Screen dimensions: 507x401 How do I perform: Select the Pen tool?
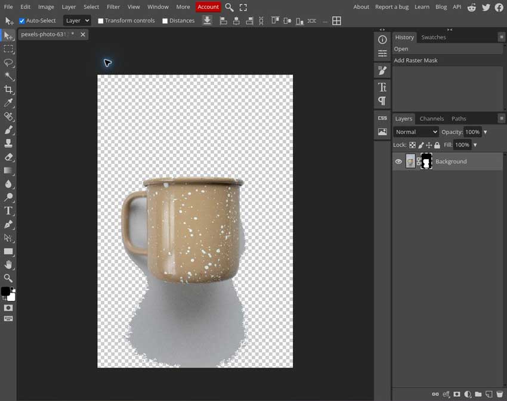8,224
